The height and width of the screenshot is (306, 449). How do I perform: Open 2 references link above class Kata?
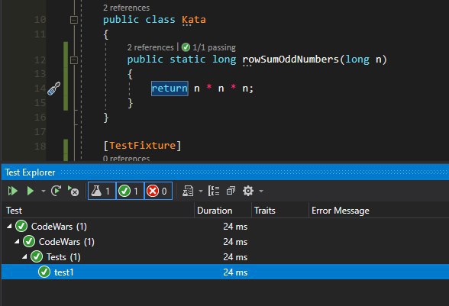pos(126,8)
